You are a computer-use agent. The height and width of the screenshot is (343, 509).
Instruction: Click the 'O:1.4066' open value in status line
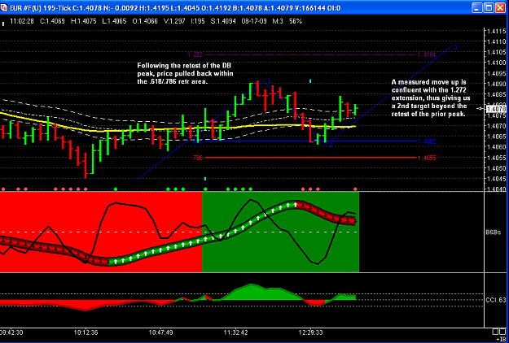145,21
